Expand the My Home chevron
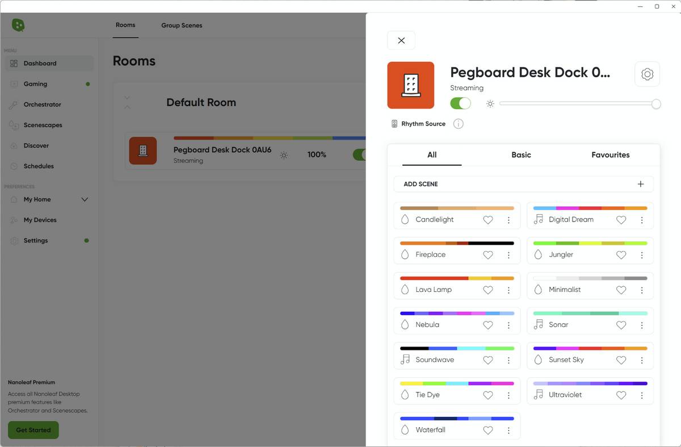Image resolution: width=681 pixels, height=447 pixels. (x=85, y=199)
